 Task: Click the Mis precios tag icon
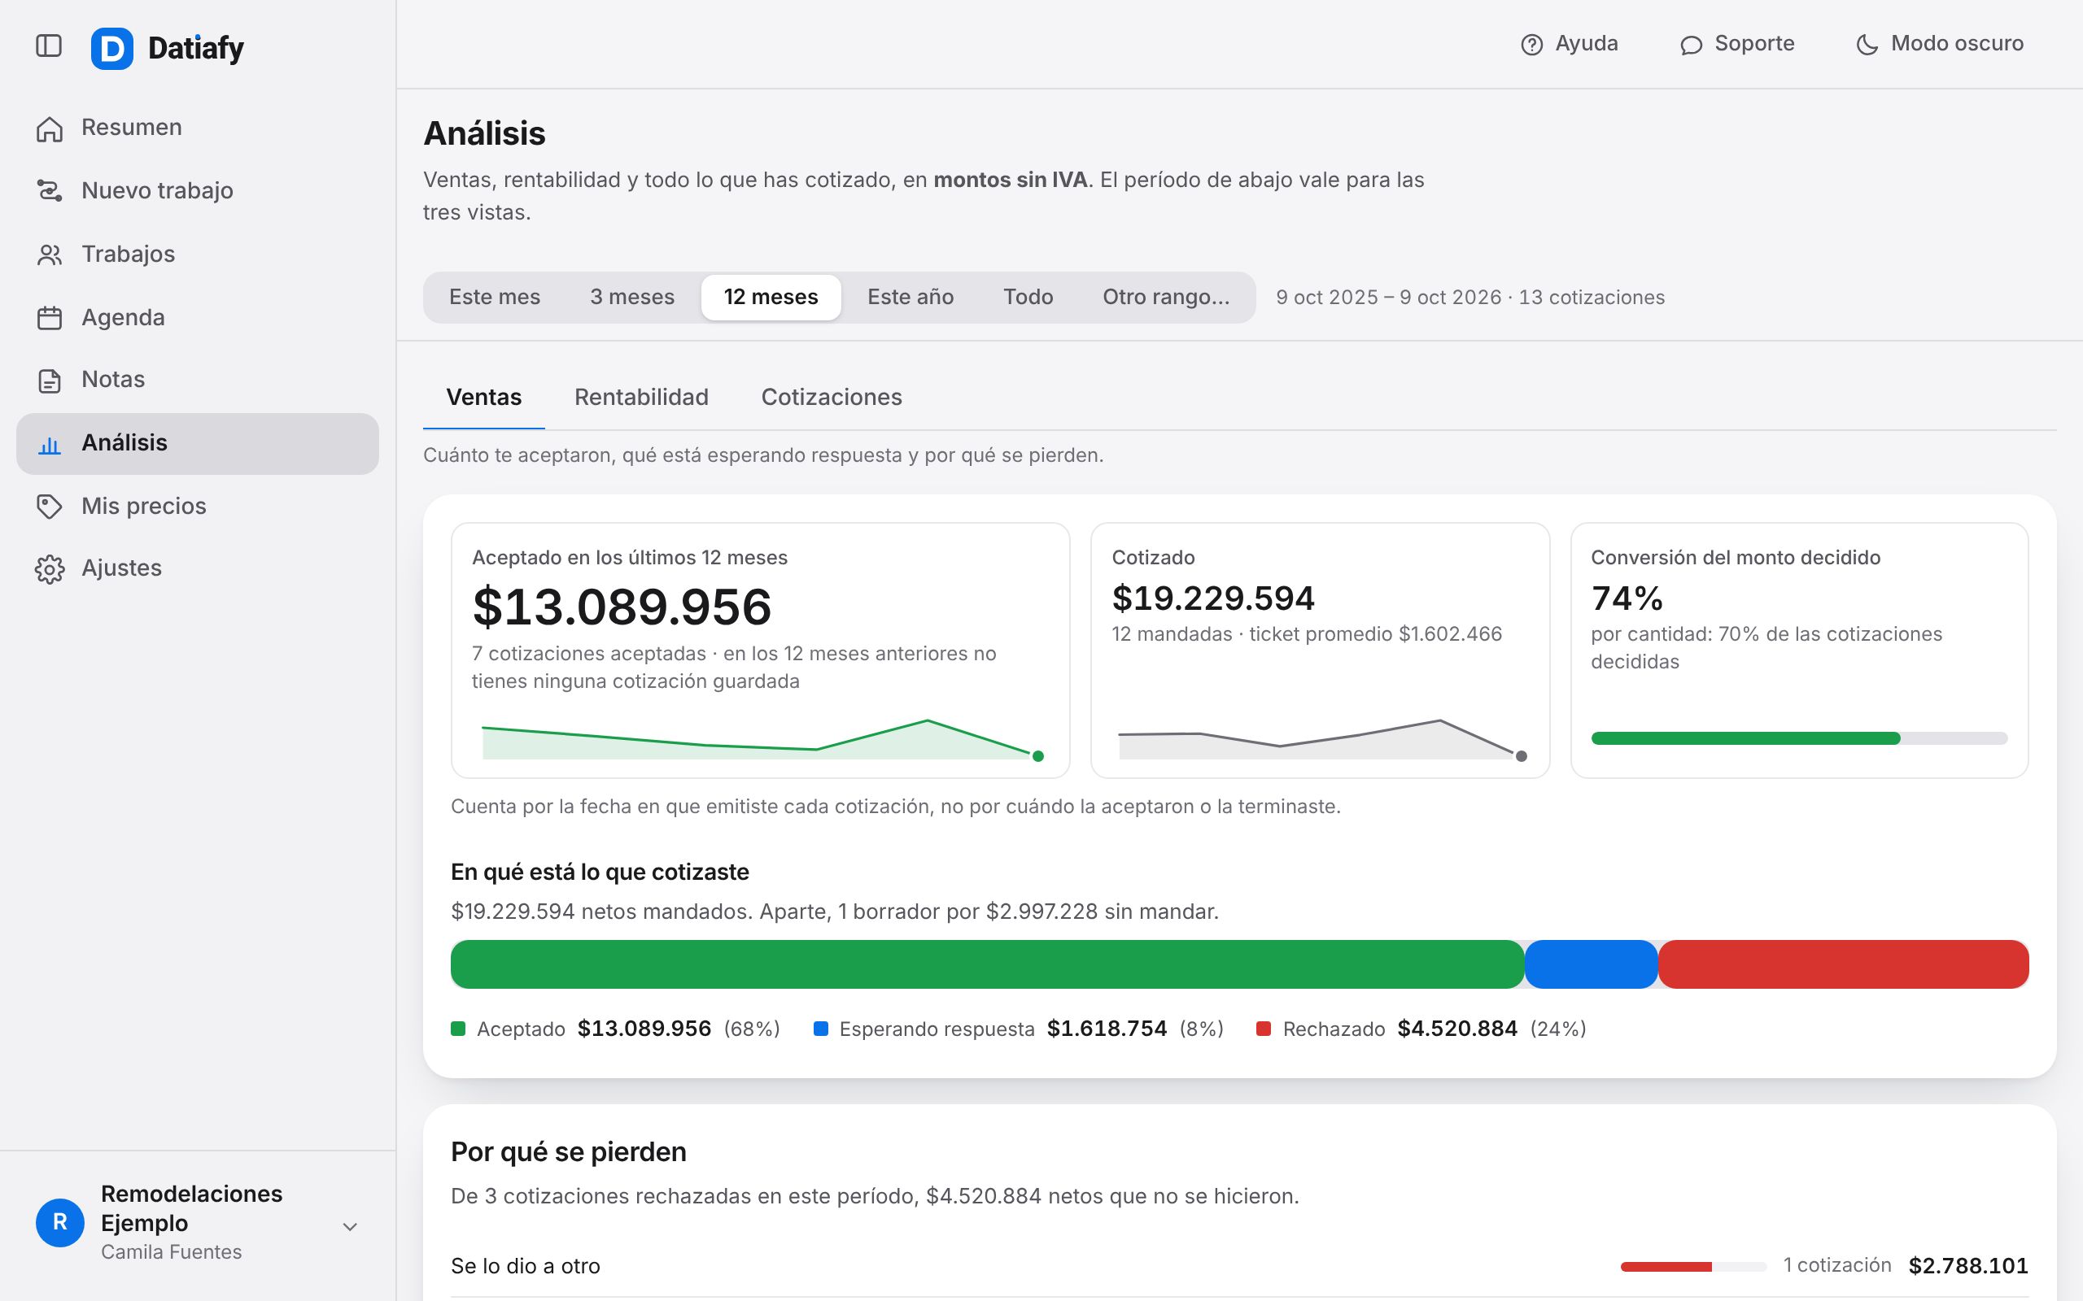(50, 506)
